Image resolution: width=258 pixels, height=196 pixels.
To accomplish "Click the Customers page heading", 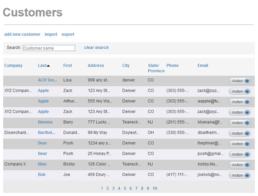I will 33,13.
